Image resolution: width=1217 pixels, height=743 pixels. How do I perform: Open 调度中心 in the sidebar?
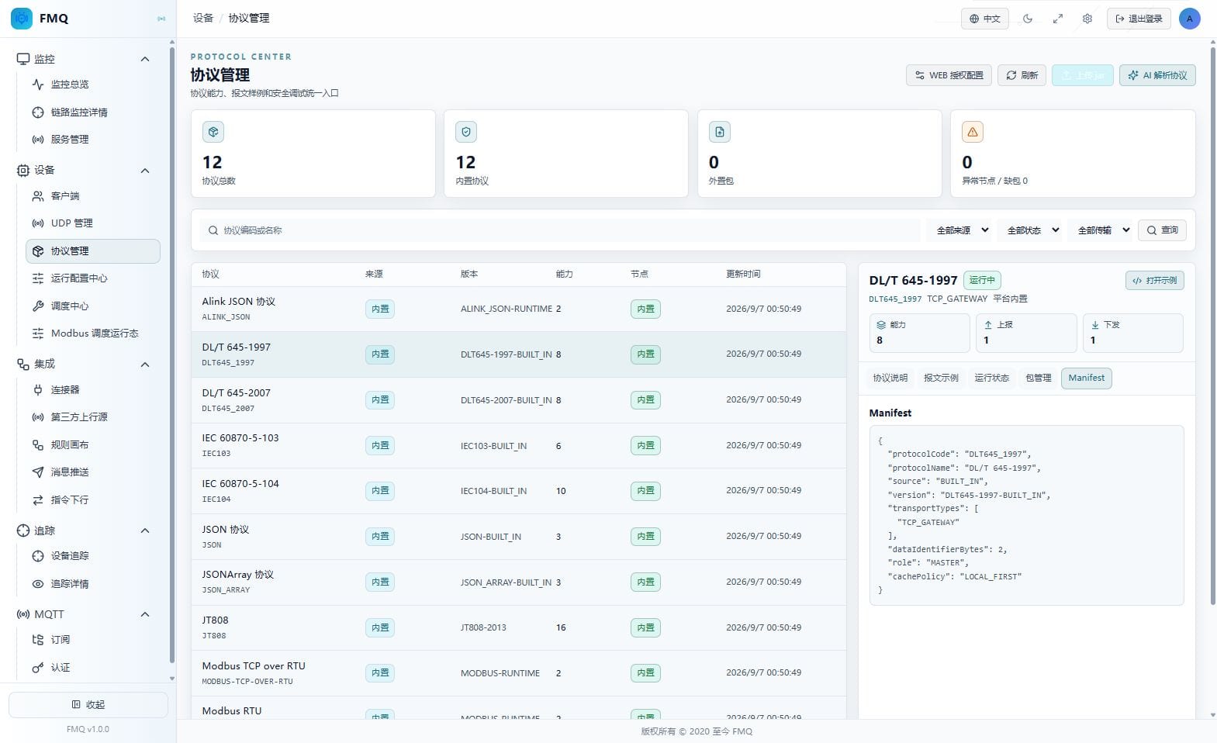pos(92,306)
